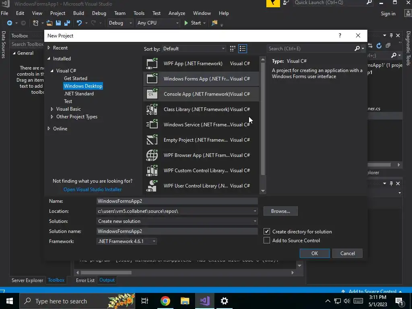Enable Add to Source Control checkbox
This screenshot has height=309, width=412.
267,241
